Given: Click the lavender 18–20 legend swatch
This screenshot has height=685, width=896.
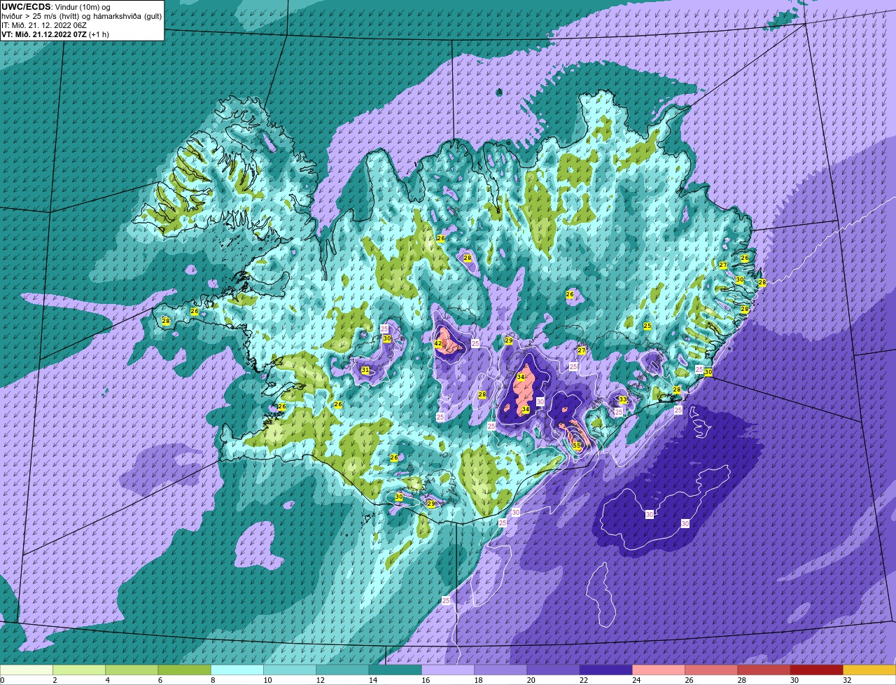Looking at the screenshot, I should coord(500,670).
